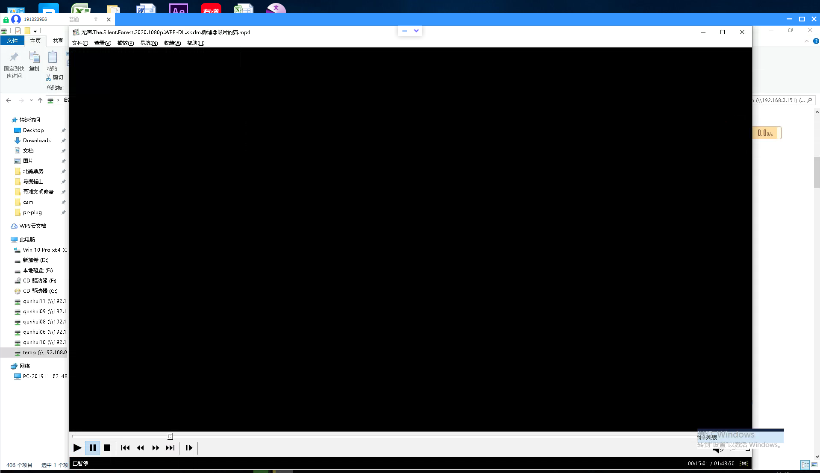Open the Explorer quick access toolbar dropdown

point(35,31)
